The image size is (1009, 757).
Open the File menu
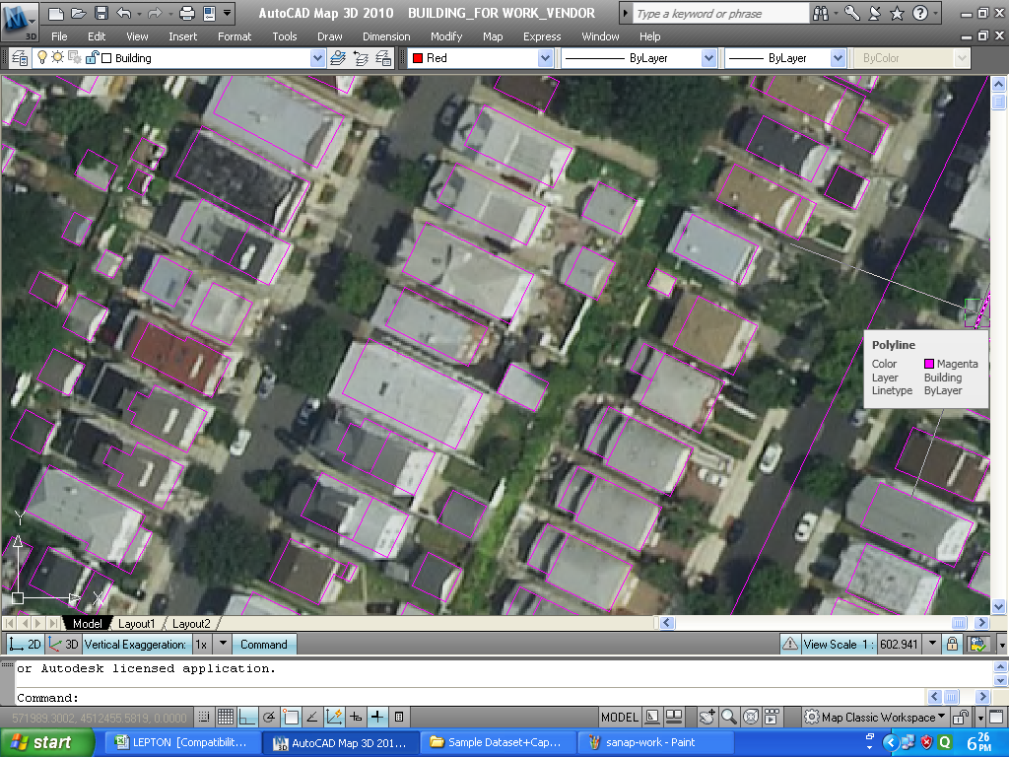pyautogui.click(x=59, y=36)
